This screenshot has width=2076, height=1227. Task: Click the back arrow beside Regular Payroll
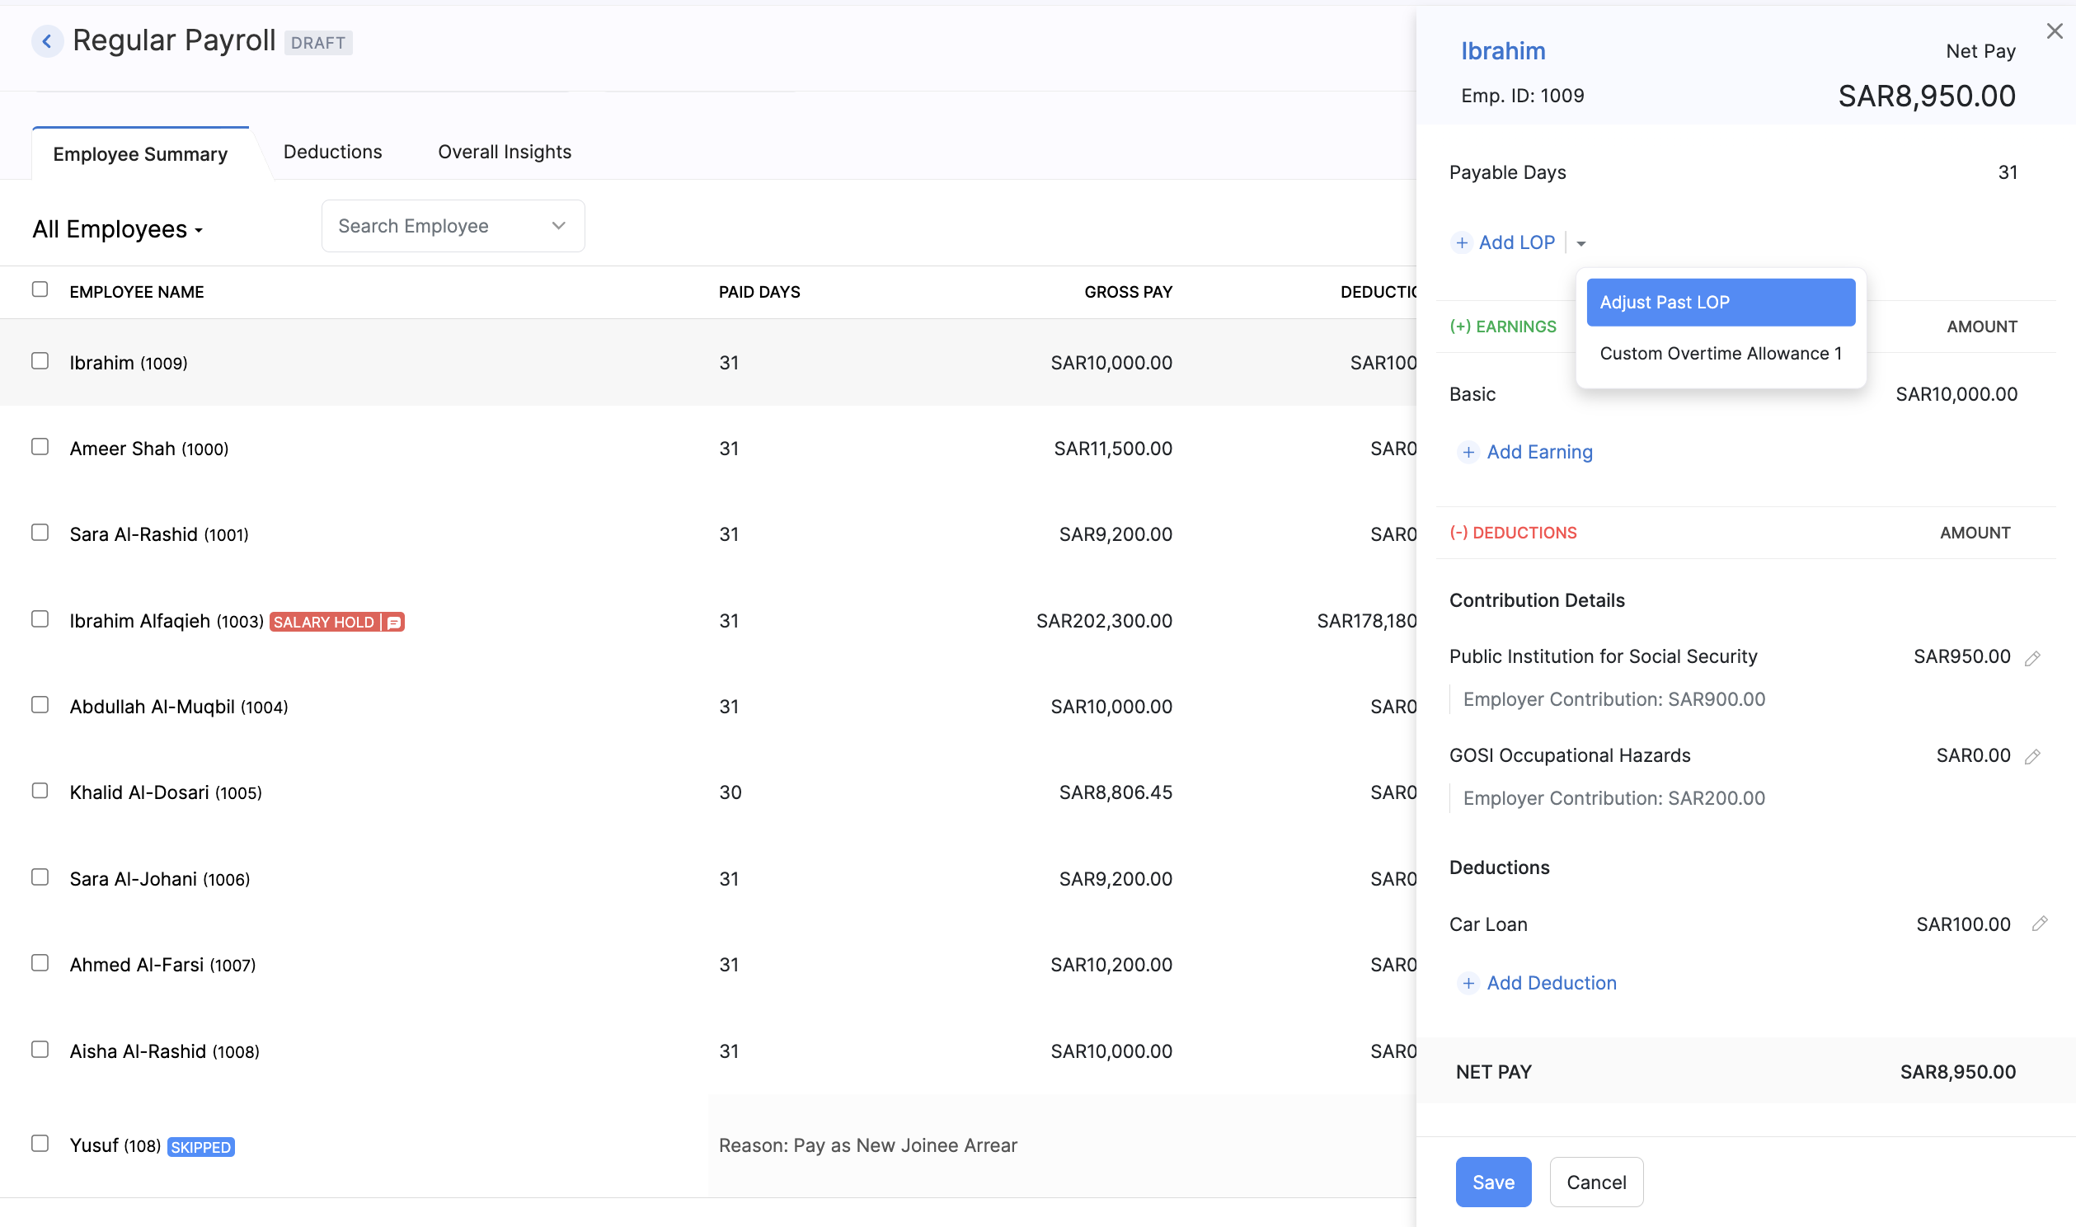pos(47,41)
